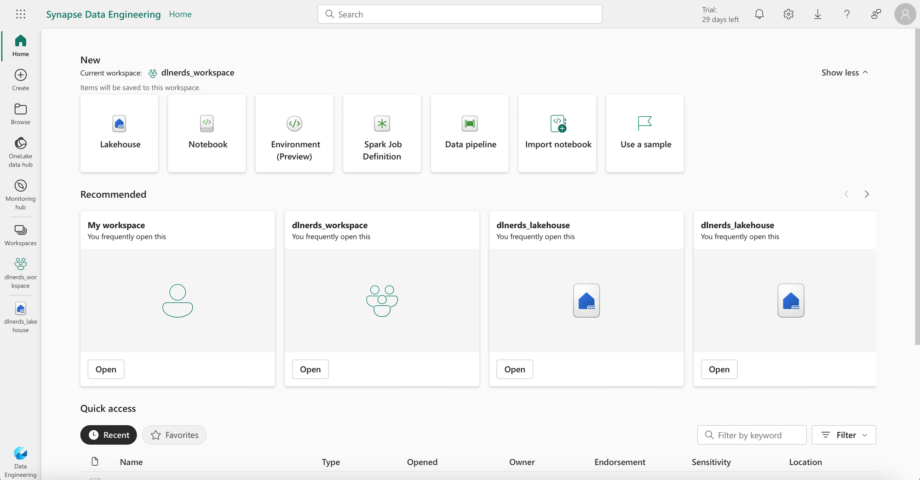Open the OneLake data hub
The image size is (920, 480).
(x=21, y=152)
